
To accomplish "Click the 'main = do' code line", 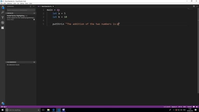I will [x=53, y=10].
